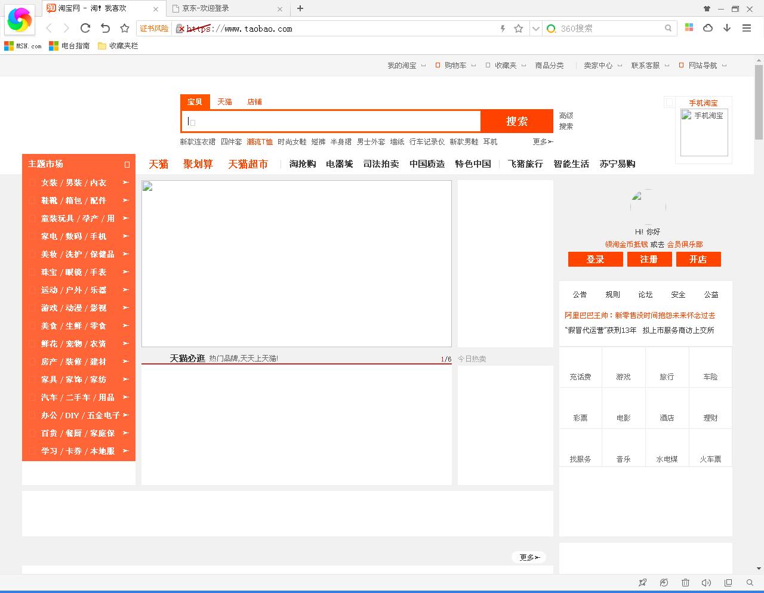
Task: Open the downloads arrow icon
Action: (x=727, y=27)
